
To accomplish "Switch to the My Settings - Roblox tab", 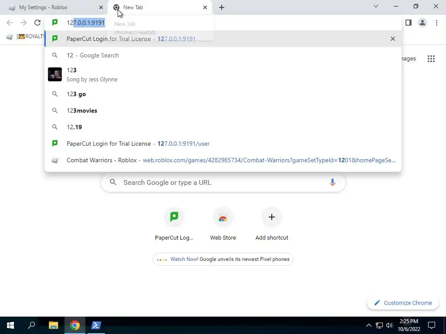I will [54, 7].
